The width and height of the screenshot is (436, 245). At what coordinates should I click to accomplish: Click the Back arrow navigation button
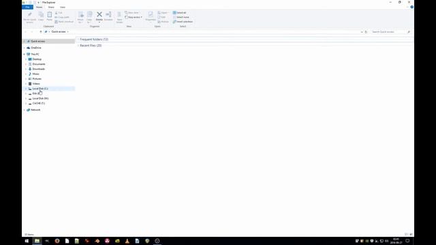click(x=26, y=32)
